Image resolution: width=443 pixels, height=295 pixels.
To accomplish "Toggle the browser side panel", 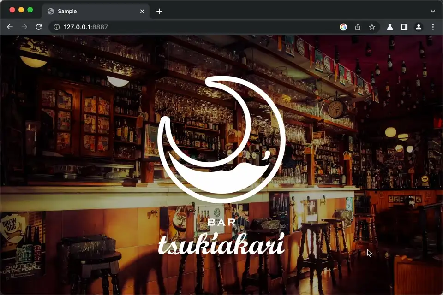I will click(404, 27).
